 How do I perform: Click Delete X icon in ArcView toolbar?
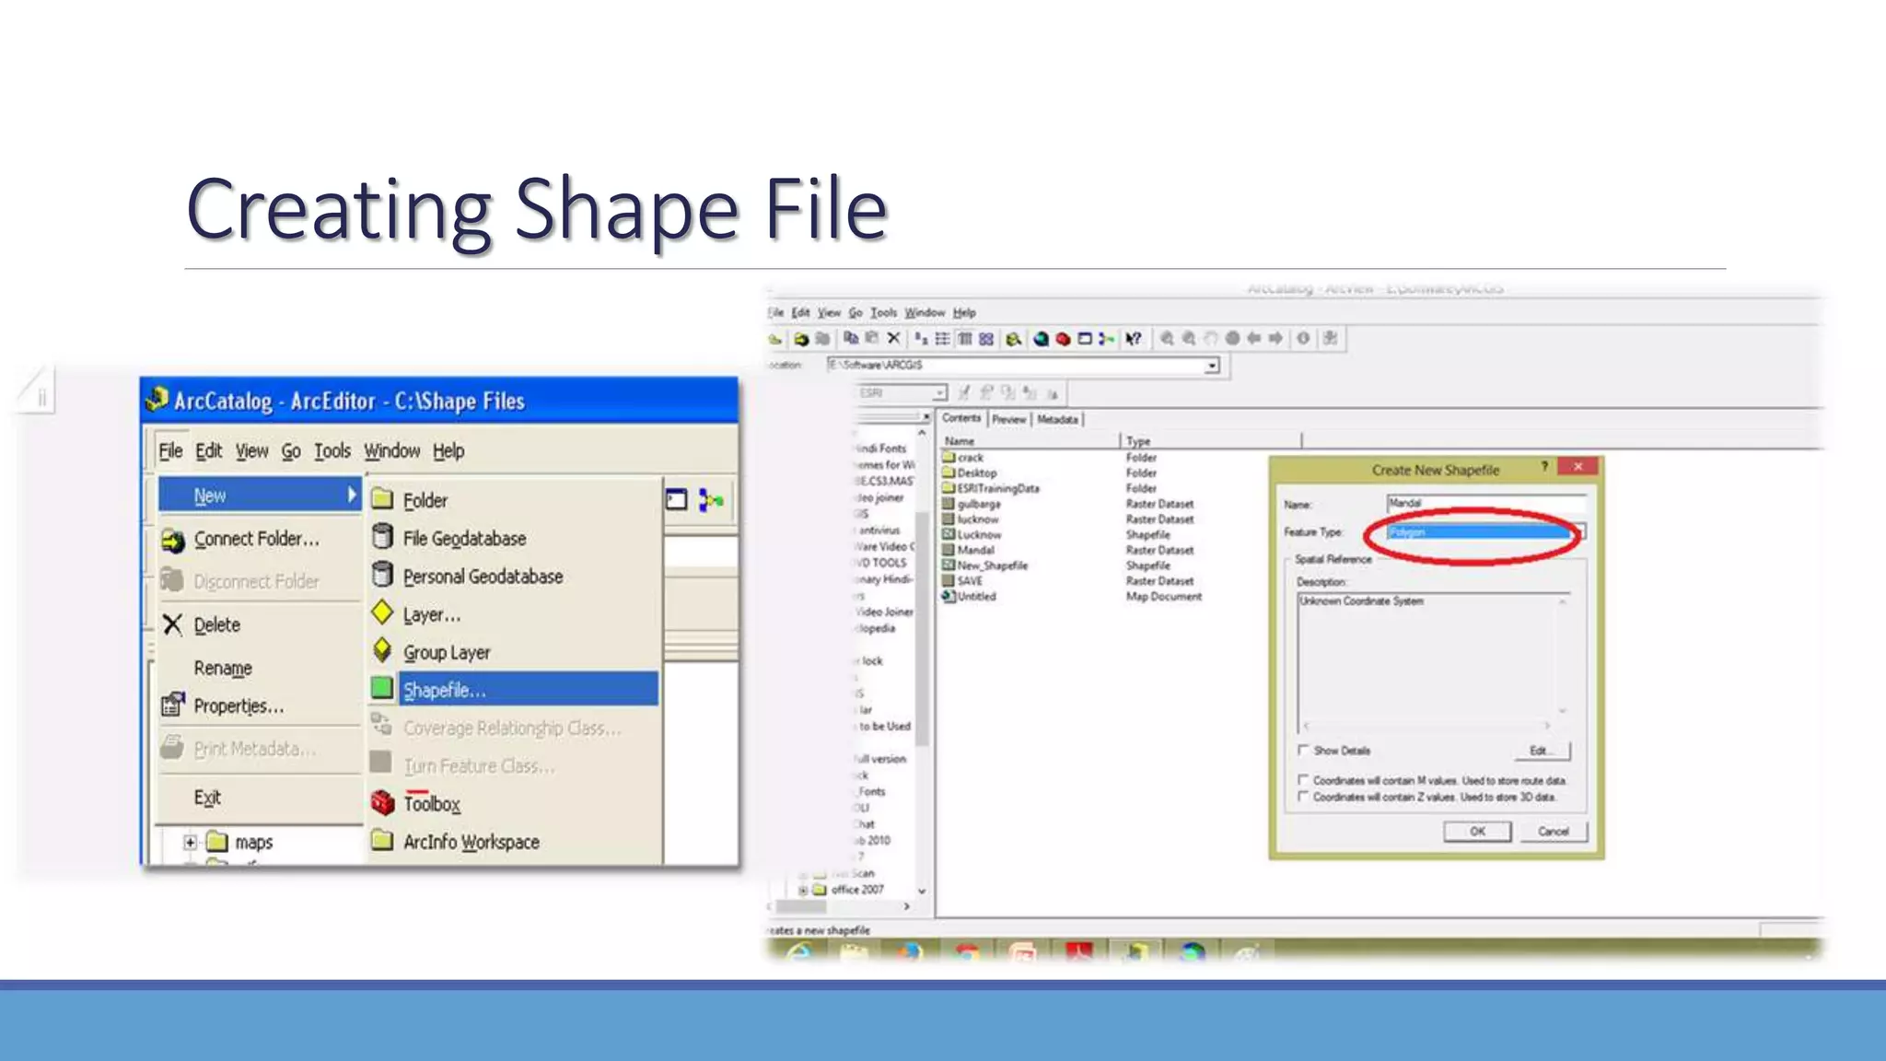893,339
